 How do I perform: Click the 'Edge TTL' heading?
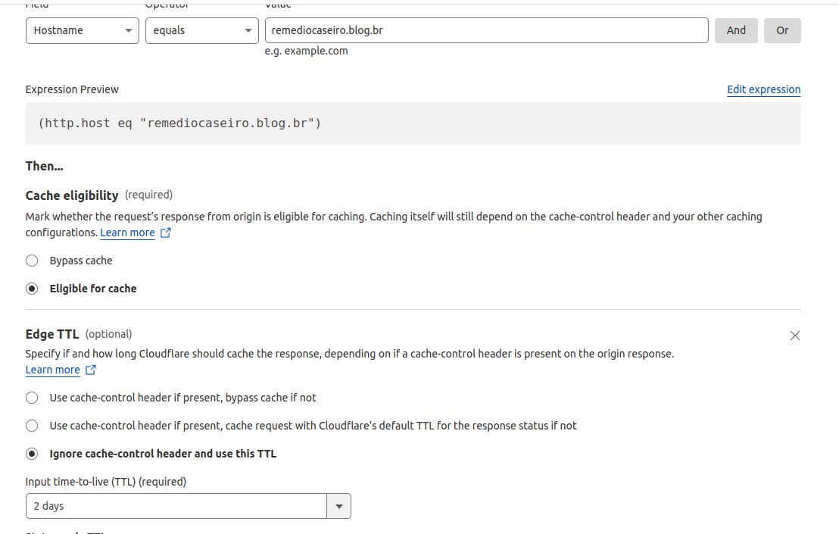(x=52, y=335)
